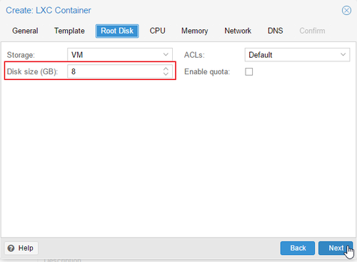
Task: Expand the ACLs dropdown arrow
Action: [x=343, y=55]
